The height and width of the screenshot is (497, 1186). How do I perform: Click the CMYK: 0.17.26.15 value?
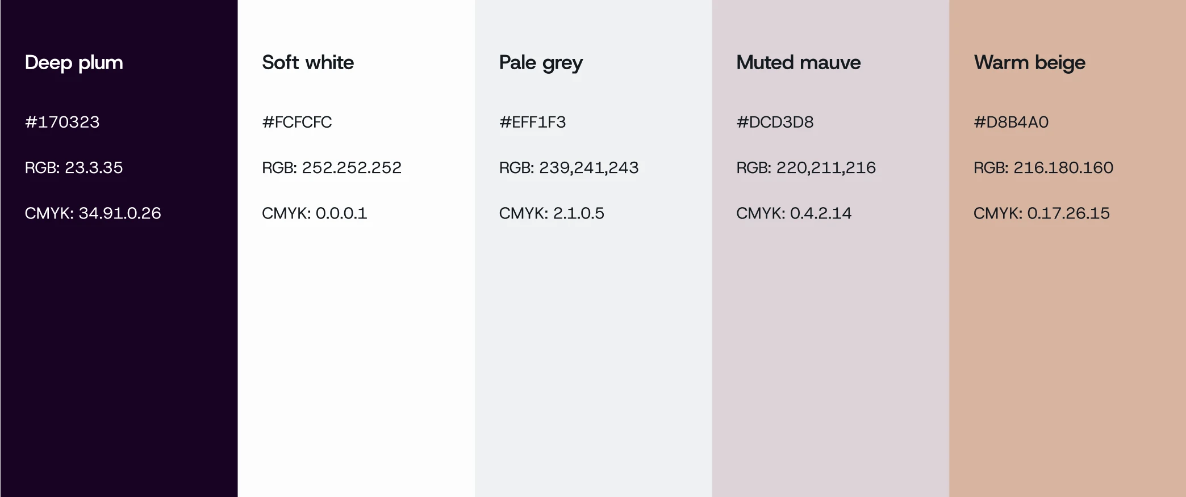pyautogui.click(x=1041, y=213)
